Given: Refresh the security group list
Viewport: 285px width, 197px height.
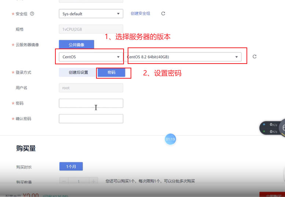Looking at the screenshot, I should coord(163,14).
